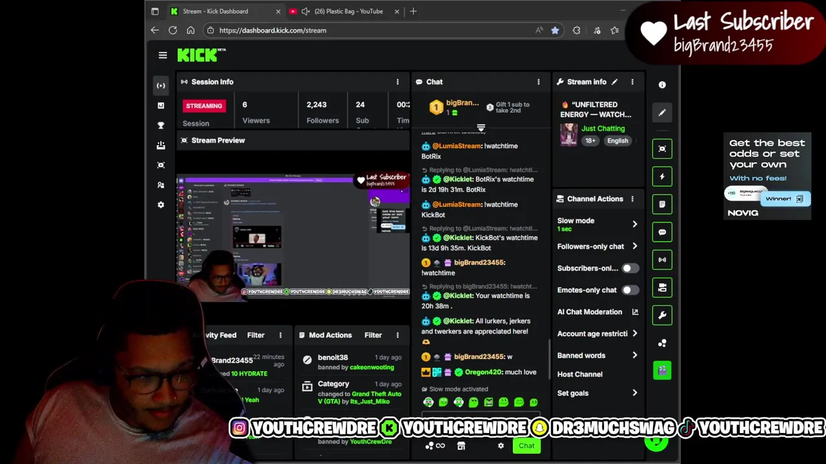Open chat settings gear below chat

point(501,445)
